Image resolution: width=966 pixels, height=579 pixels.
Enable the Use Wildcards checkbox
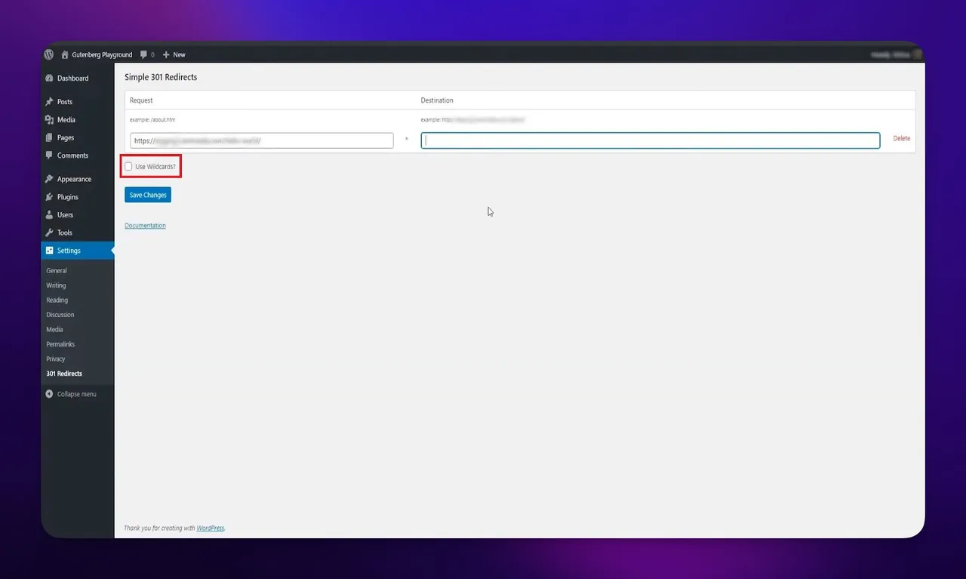click(x=128, y=166)
